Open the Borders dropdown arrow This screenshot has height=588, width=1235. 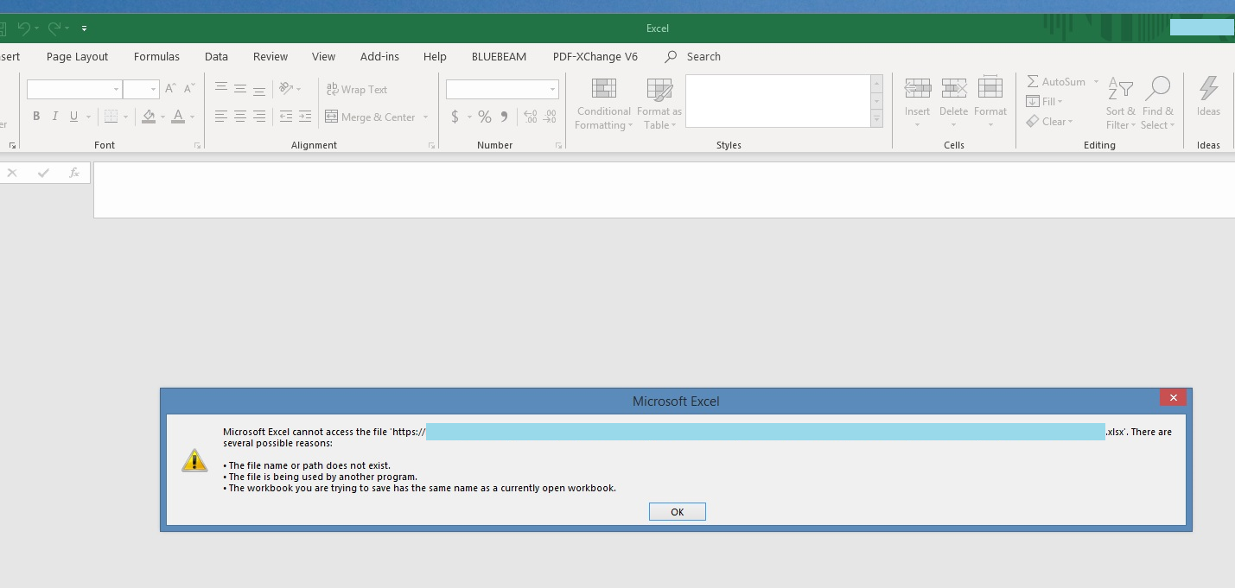pos(125,117)
